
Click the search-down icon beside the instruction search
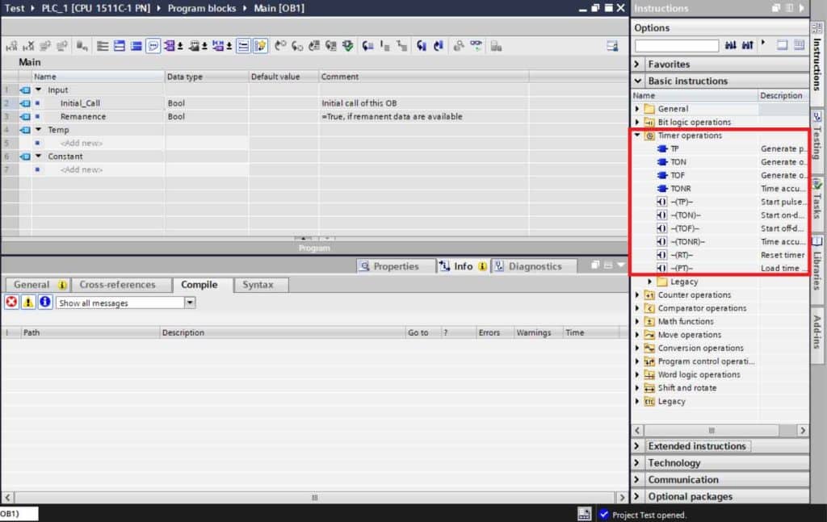click(x=731, y=46)
